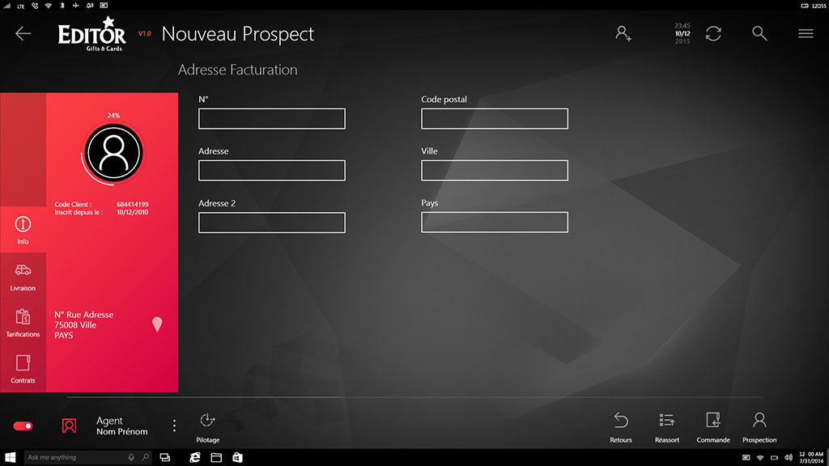Click the add user icon
This screenshot has height=466, width=829.
click(x=623, y=33)
